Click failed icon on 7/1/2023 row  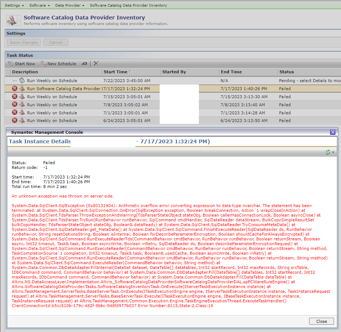coord(15,112)
